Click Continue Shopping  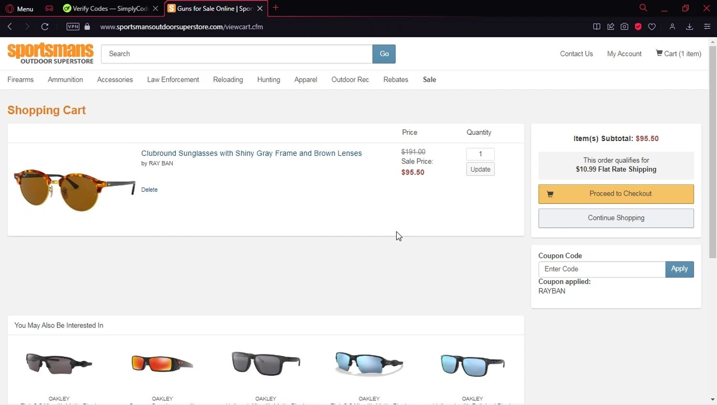(616, 218)
